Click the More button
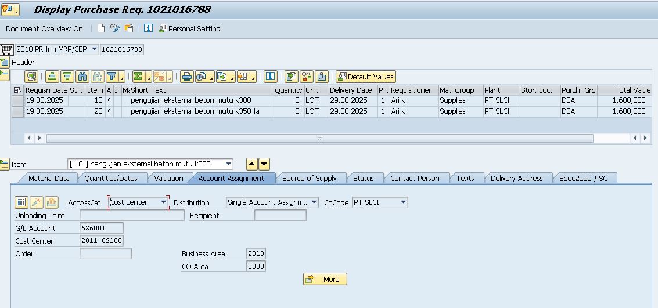Image resolution: width=658 pixels, height=308 pixels. (x=325, y=279)
